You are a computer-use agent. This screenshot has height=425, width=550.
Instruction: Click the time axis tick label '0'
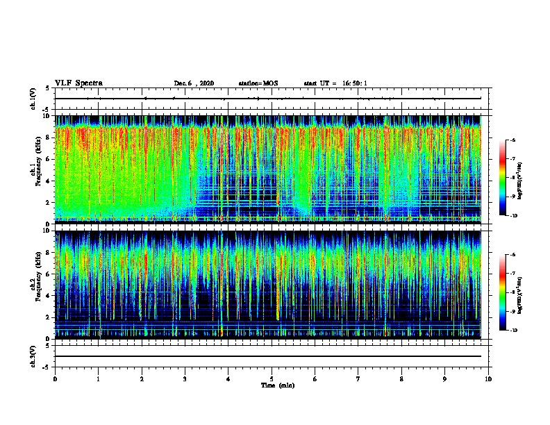pos(55,378)
